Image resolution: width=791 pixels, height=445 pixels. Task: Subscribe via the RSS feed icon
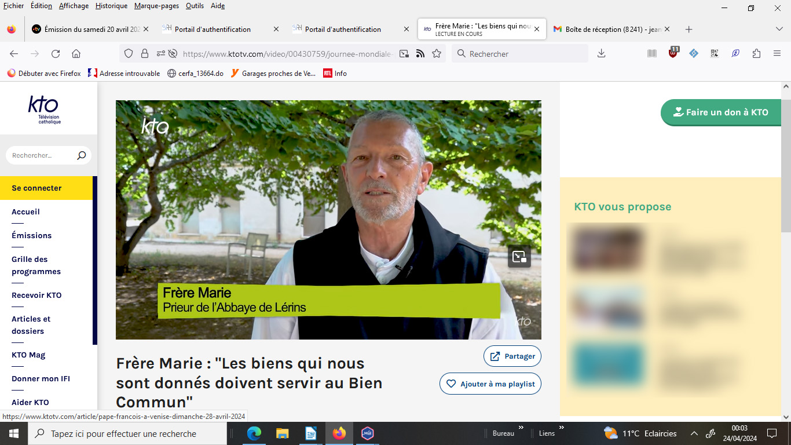[x=420, y=54]
